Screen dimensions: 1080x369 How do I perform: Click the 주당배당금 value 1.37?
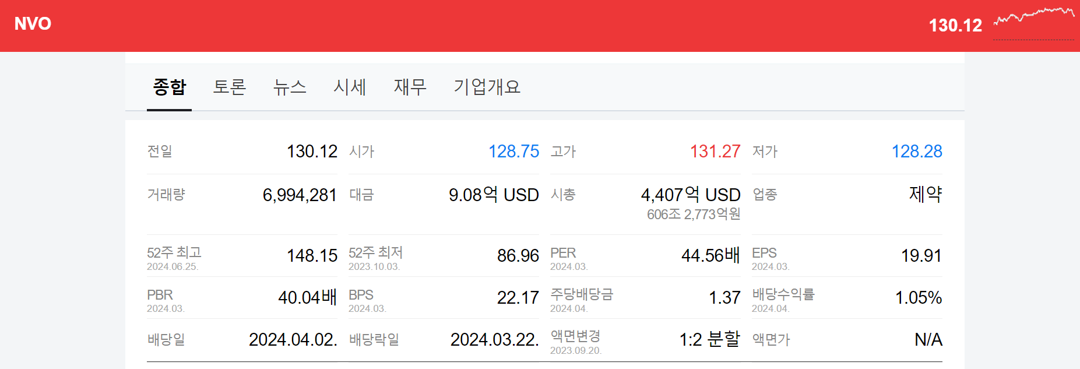pos(724,297)
